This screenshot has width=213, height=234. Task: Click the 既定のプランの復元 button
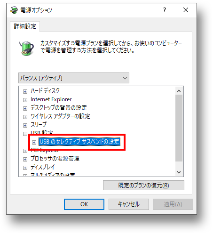tap(143, 186)
